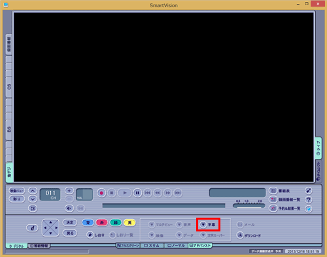Click the 決定 confirm button
The image size is (327, 257).
tap(70, 222)
